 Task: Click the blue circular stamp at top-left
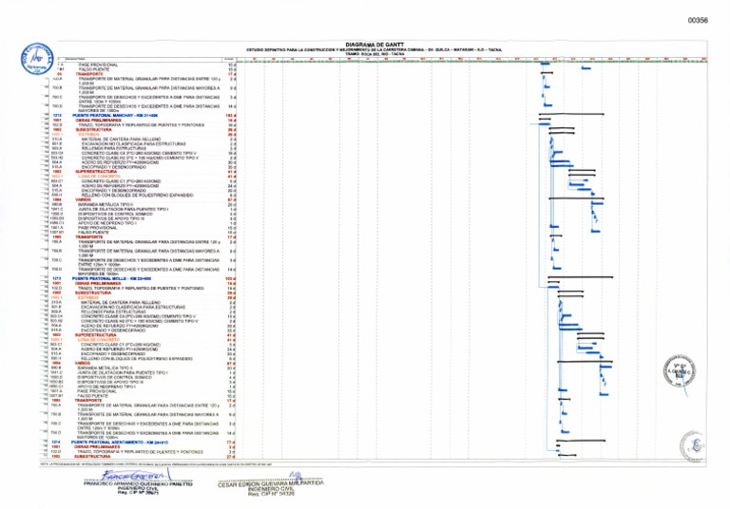click(35, 59)
